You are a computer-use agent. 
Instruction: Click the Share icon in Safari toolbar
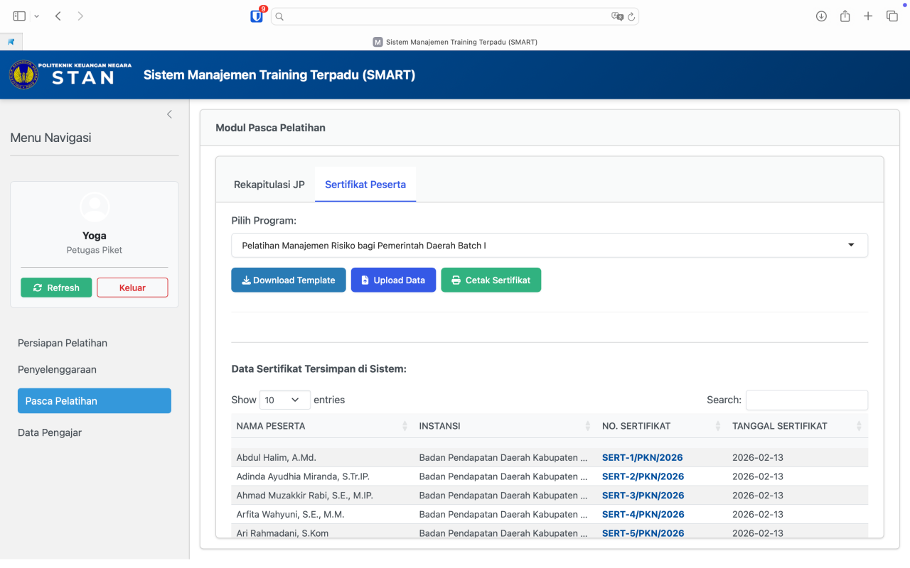(845, 16)
